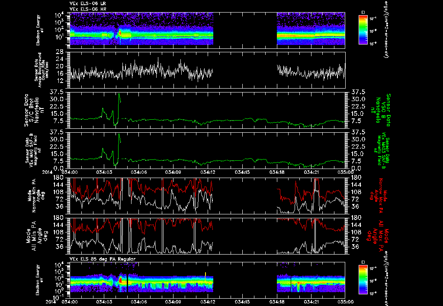Click the '28' tick value on the count rate axis
The height and width of the screenshot is (306, 443).
tap(59, 52)
